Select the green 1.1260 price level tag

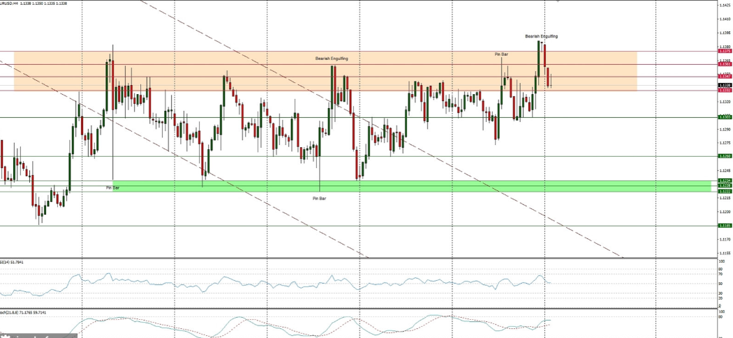click(724, 156)
